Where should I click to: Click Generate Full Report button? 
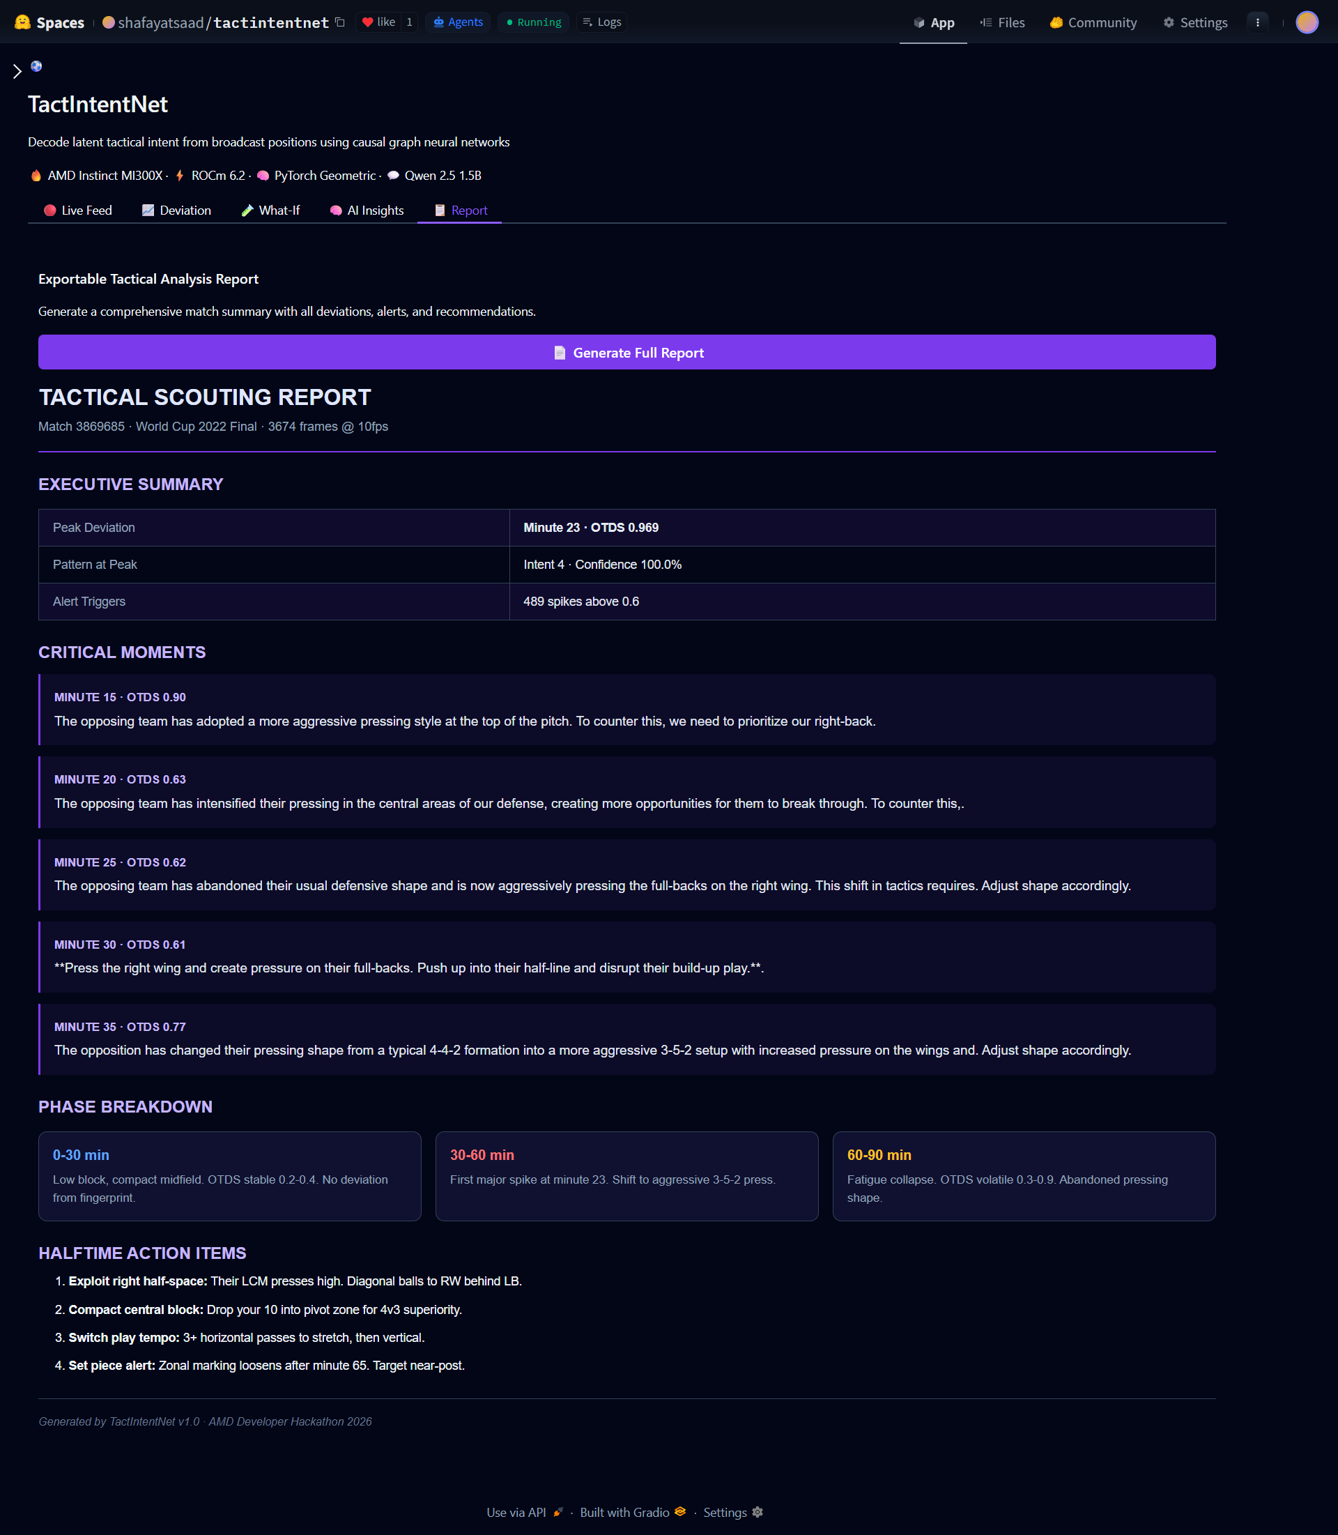coord(626,353)
